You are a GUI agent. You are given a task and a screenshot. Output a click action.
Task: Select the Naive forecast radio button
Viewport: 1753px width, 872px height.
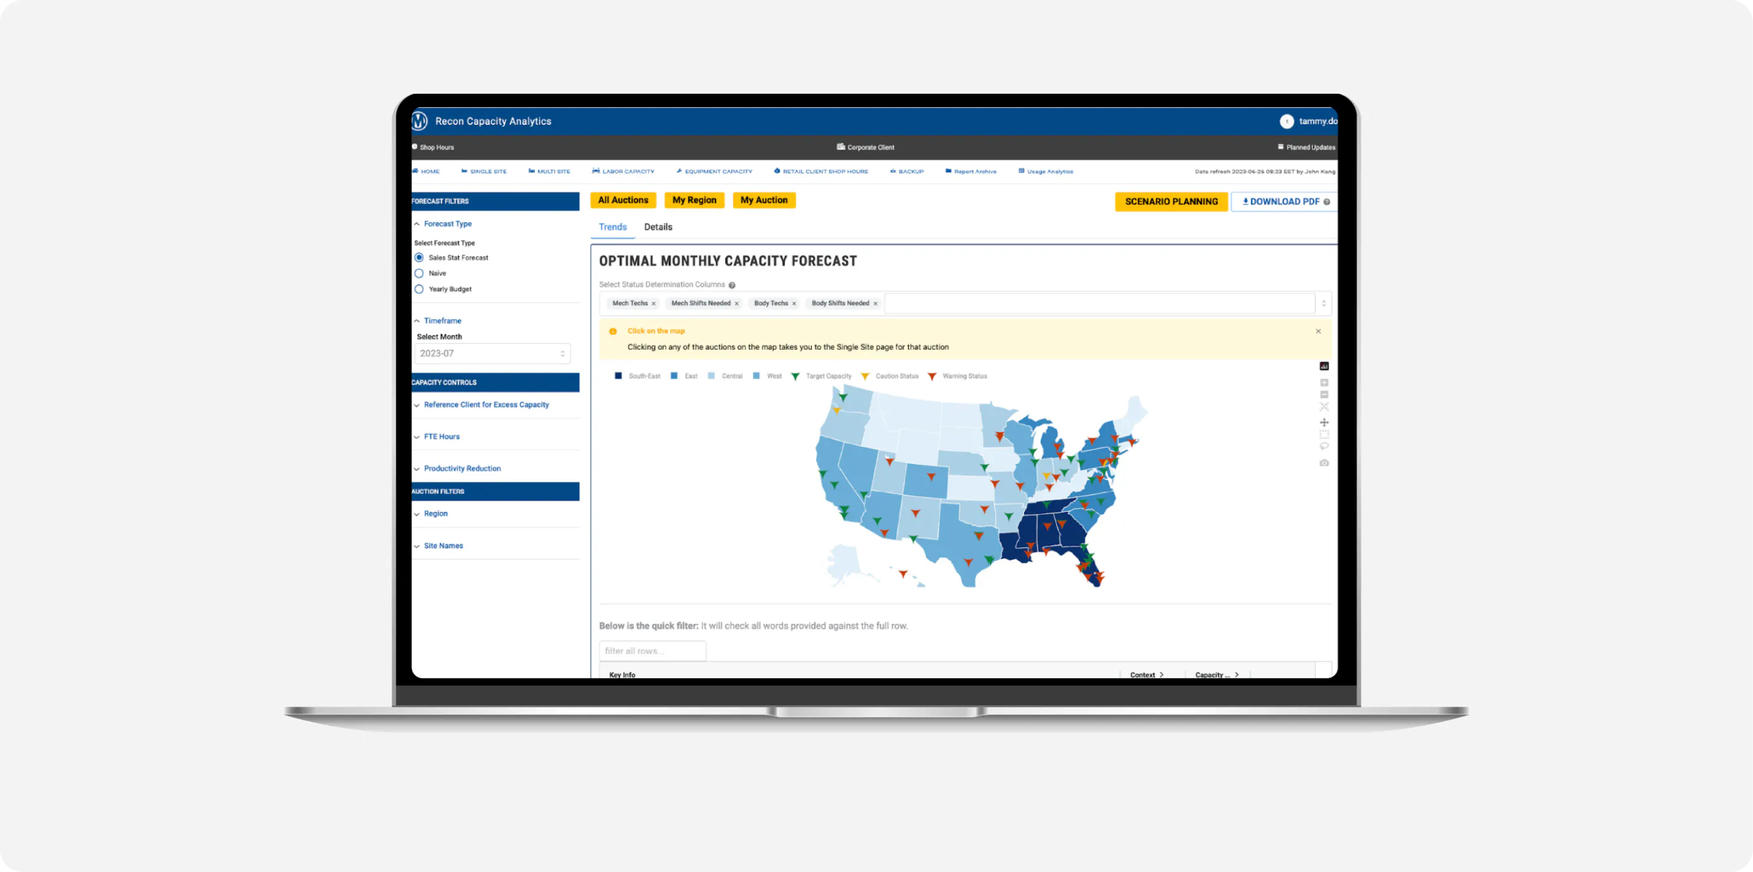[419, 274]
